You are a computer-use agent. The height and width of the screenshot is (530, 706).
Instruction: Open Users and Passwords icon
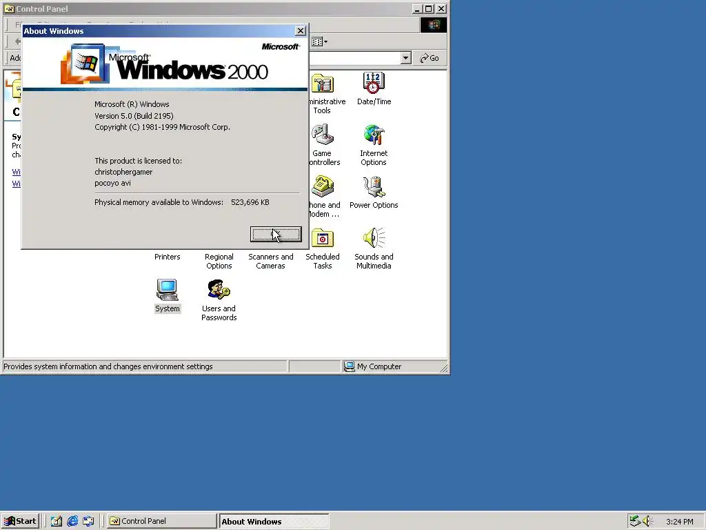pos(219,290)
